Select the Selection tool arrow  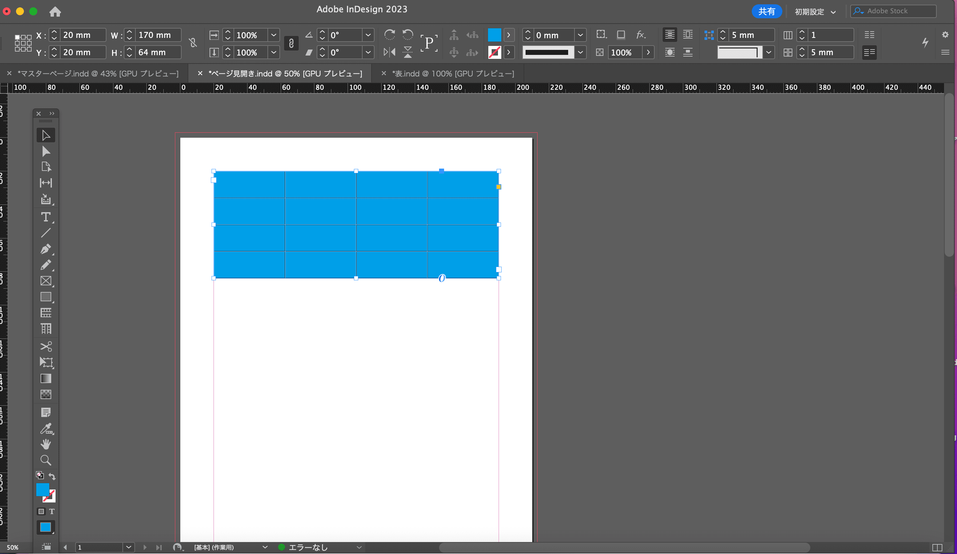[46, 135]
